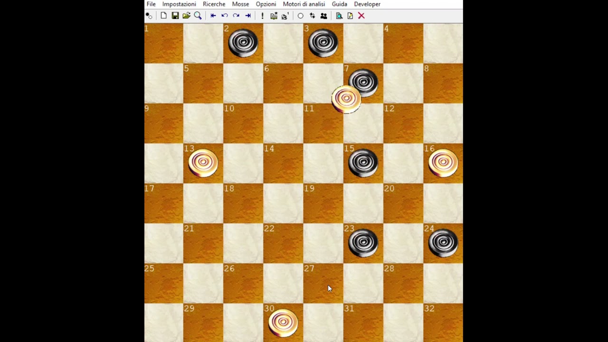Click the database icon with number one
The width and height of the screenshot is (608, 342).
pos(285,16)
